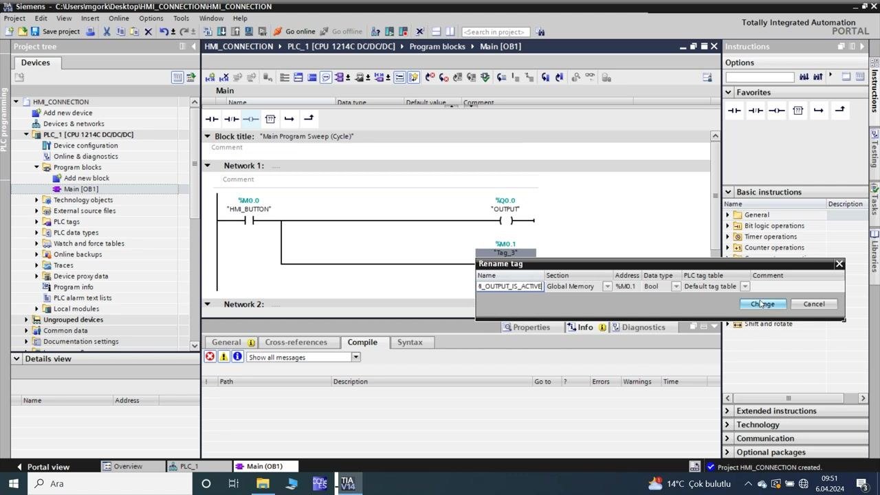Click open branch icon in editor favorites bar

289,119
